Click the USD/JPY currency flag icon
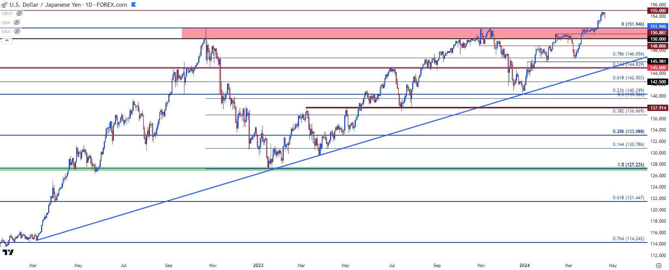Screen dimensions: 669x270 [4, 5]
